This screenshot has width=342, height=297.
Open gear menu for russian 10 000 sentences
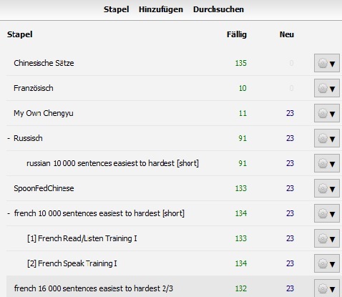click(x=327, y=163)
